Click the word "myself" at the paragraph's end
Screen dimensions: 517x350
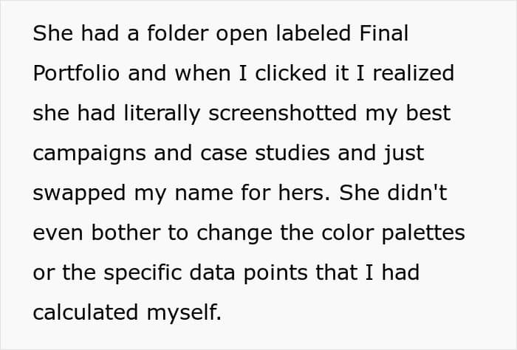coord(182,313)
